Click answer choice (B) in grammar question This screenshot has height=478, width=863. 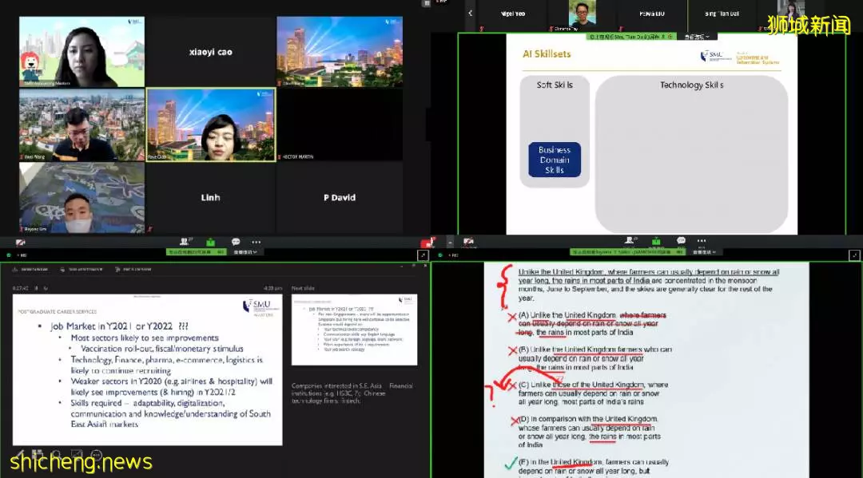(595, 358)
